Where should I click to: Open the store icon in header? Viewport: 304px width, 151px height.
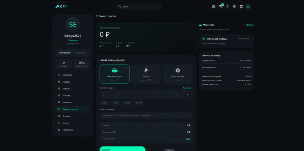coord(241,6)
